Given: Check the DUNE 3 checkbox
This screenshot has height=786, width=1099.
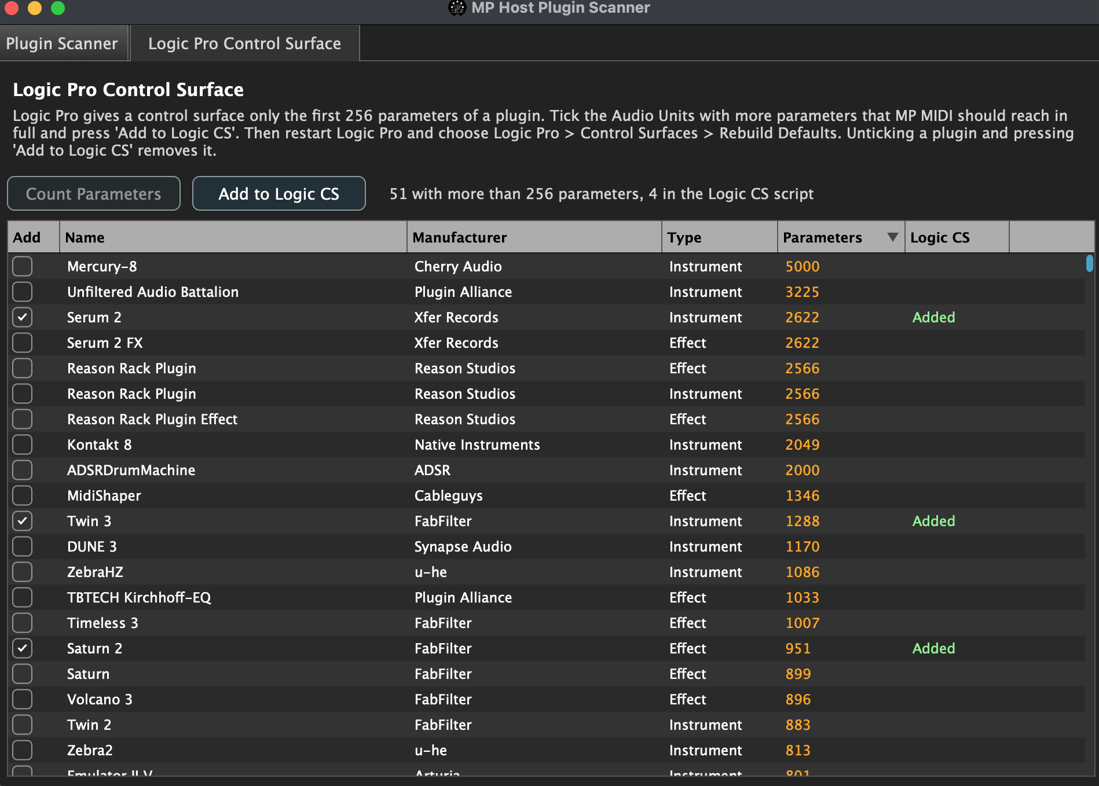Looking at the screenshot, I should [23, 546].
